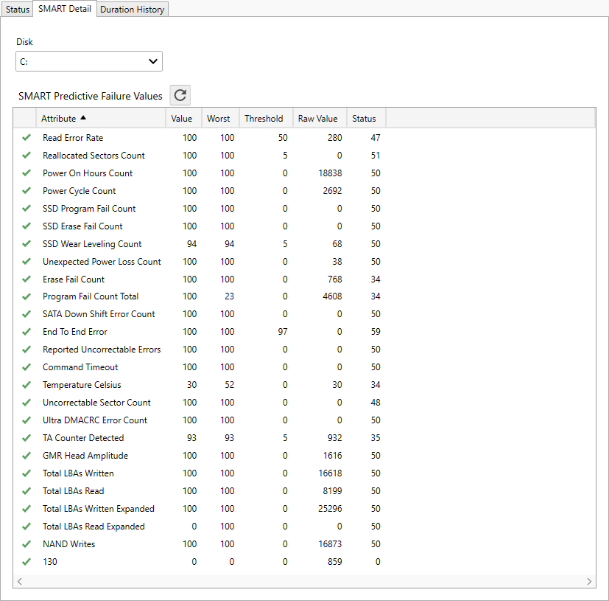Select the SMART Detail tab

(x=65, y=9)
